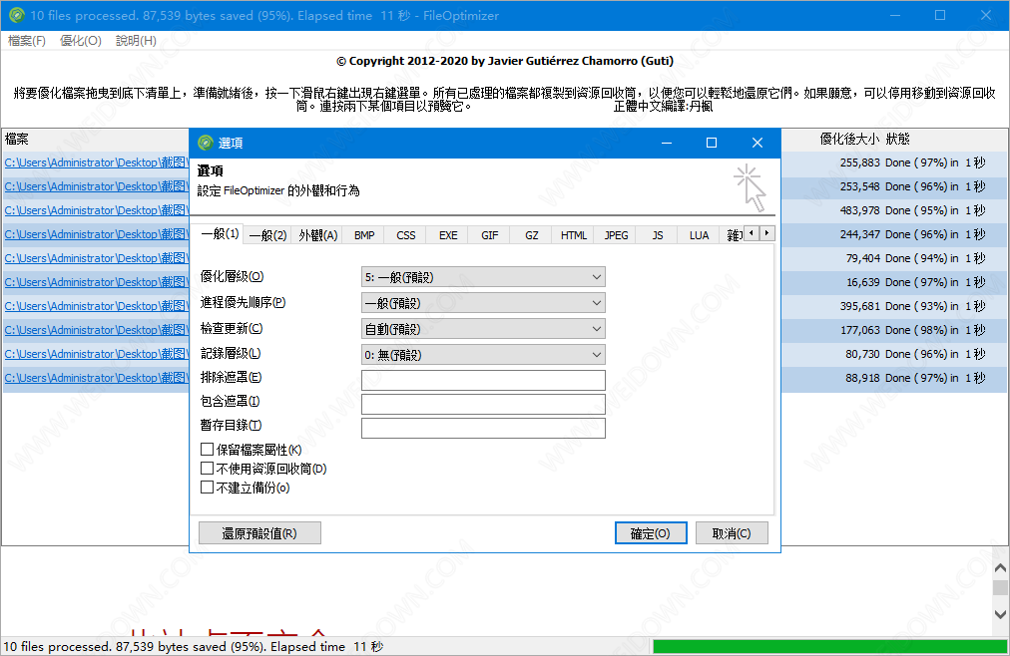Click the Done (94%) status cell
Screen dimensions: 1010x656
tap(934, 258)
